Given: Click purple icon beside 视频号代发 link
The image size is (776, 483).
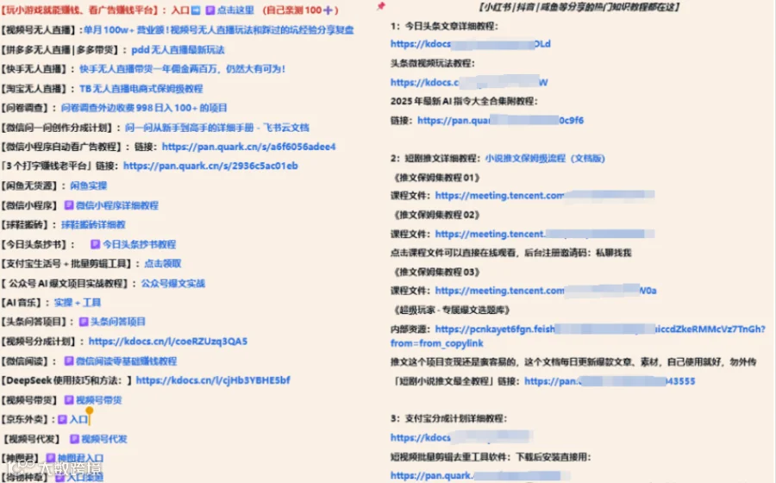Looking at the screenshot, I should [75, 439].
